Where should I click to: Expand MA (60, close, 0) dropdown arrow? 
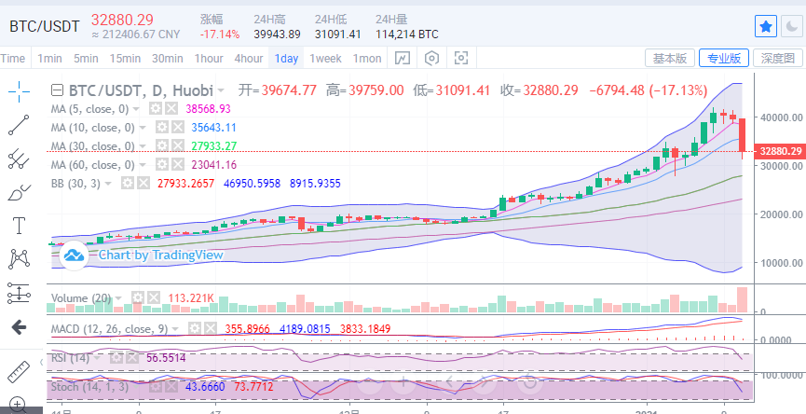point(143,164)
